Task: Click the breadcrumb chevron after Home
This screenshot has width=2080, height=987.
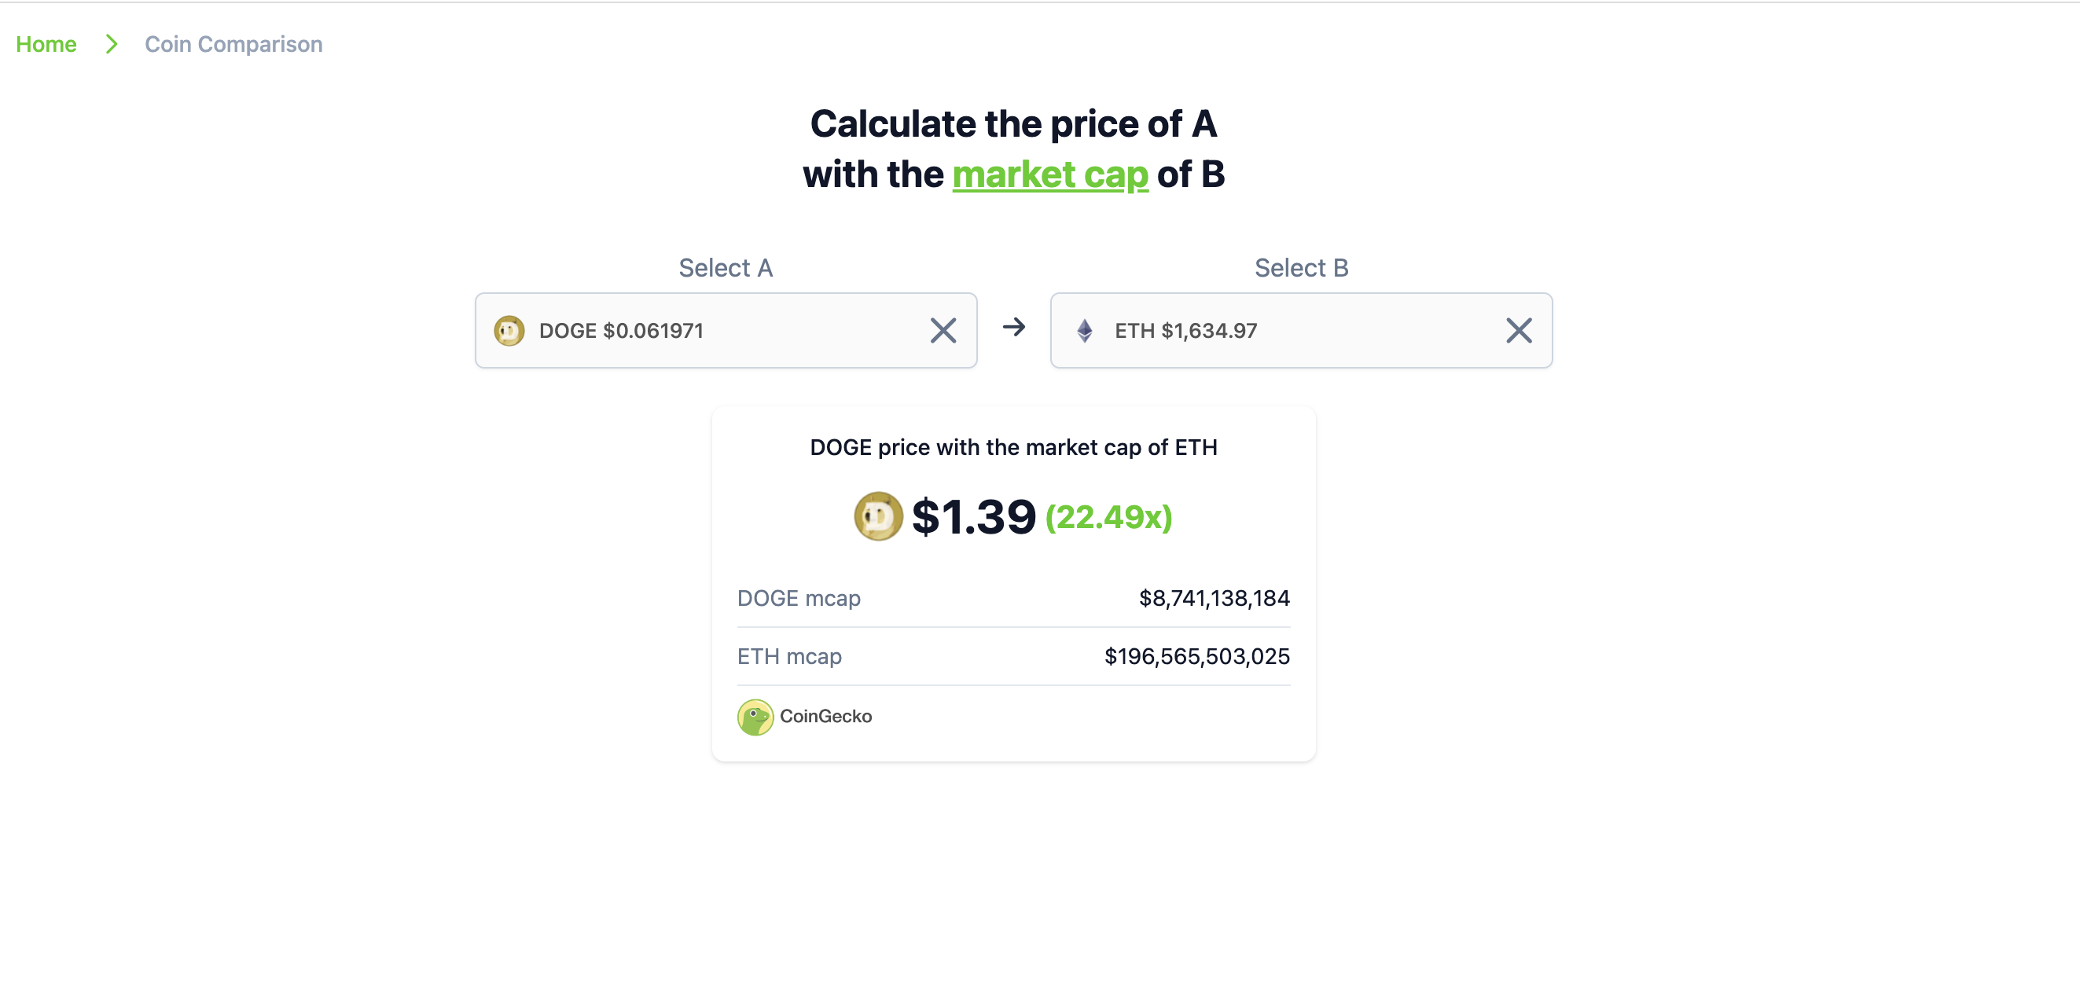Action: [x=112, y=44]
